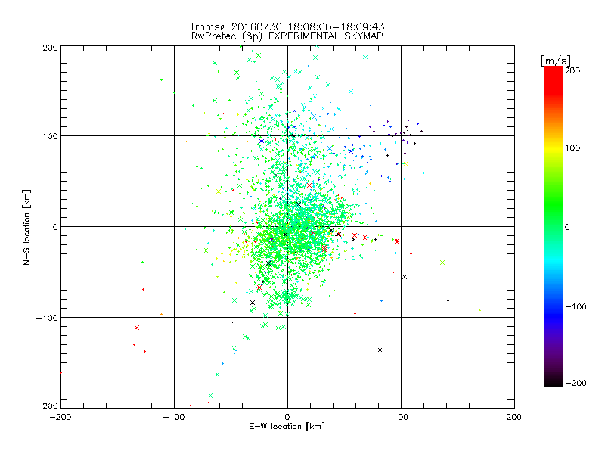Click the plot title line with date and time
This screenshot has width=605, height=454.
[x=287, y=26]
